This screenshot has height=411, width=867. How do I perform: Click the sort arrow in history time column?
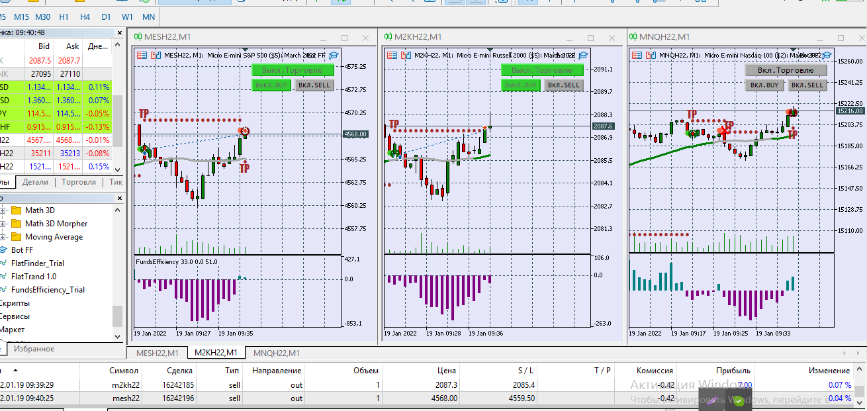click(x=15, y=370)
